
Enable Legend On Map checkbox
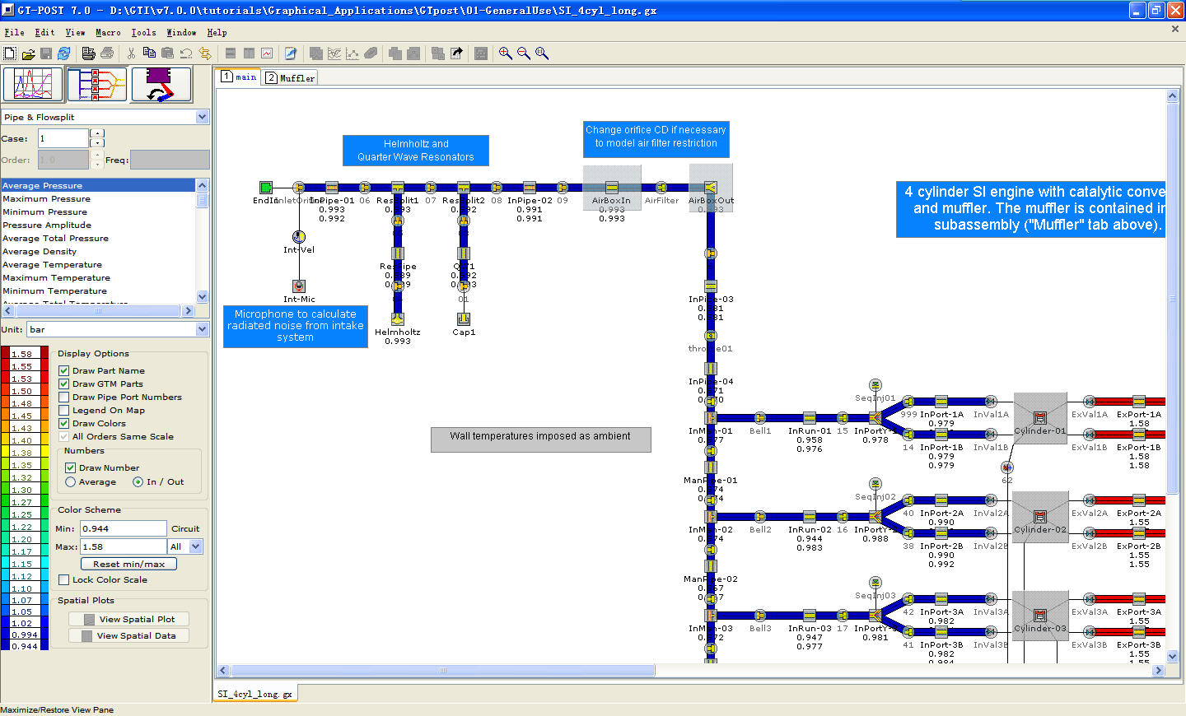tap(64, 411)
